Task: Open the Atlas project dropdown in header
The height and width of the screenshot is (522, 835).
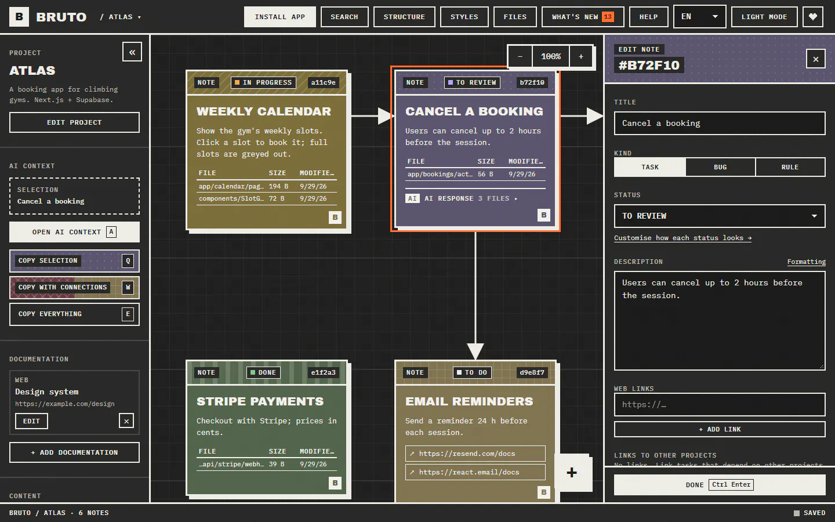Action: tap(121, 17)
